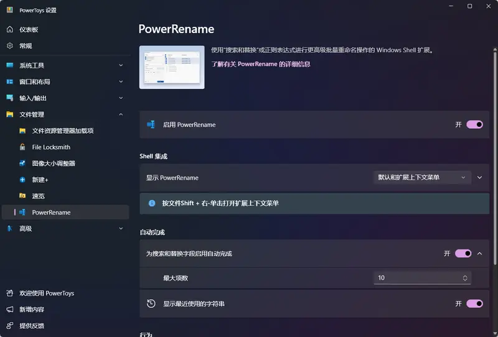498x337 pixels.
Task: Click the Welcome to PowerToys icon
Action: tap(10, 293)
